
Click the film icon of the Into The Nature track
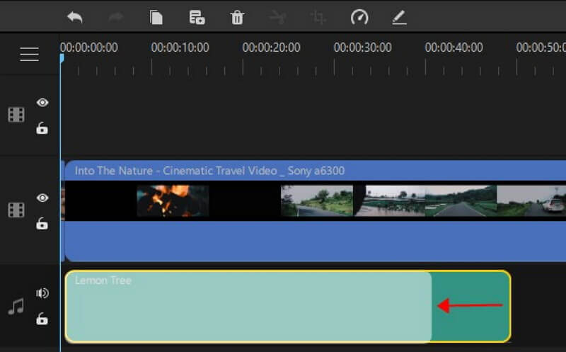click(x=16, y=210)
